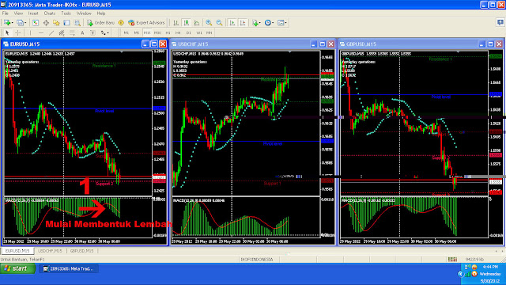The image size is (506, 285).
Task: Open the Templates dropdown
Action: [x=282, y=23]
